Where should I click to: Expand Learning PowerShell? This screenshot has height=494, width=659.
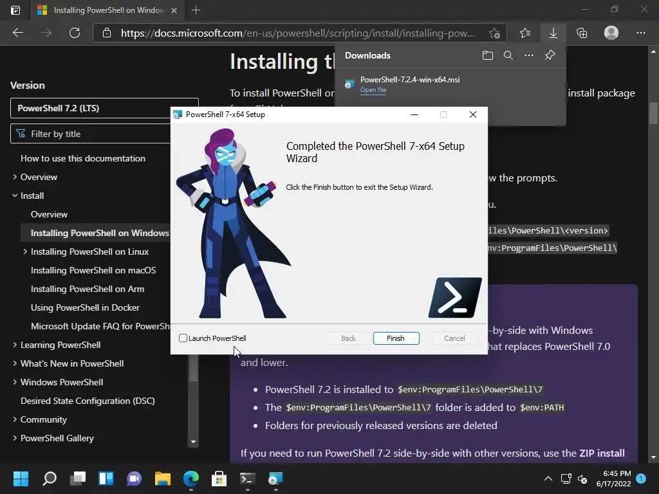[x=15, y=345]
